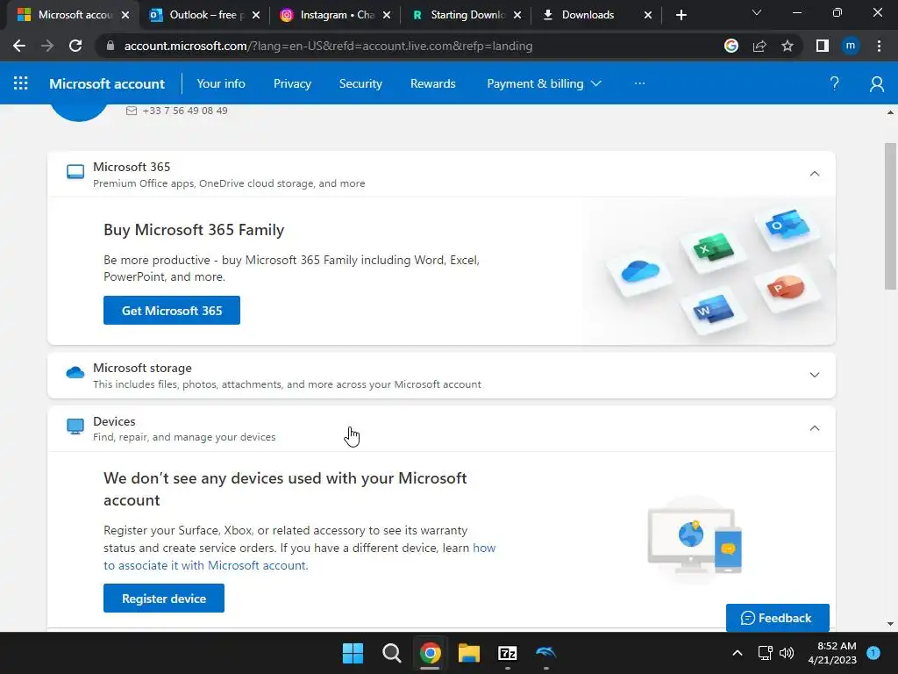Close the Downloads tab
Image resolution: width=898 pixels, height=674 pixels.
648,15
